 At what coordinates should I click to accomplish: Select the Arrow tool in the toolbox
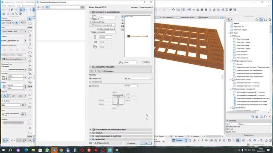coord(30,19)
